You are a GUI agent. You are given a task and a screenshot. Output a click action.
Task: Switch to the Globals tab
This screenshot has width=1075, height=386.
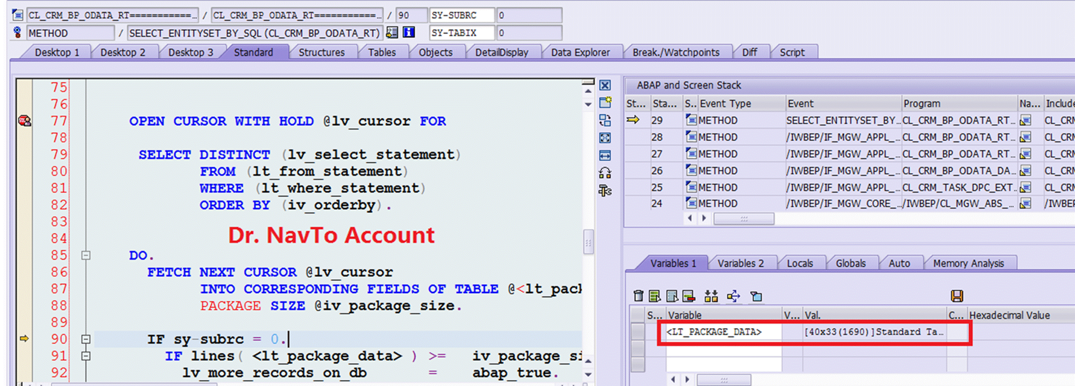point(850,264)
